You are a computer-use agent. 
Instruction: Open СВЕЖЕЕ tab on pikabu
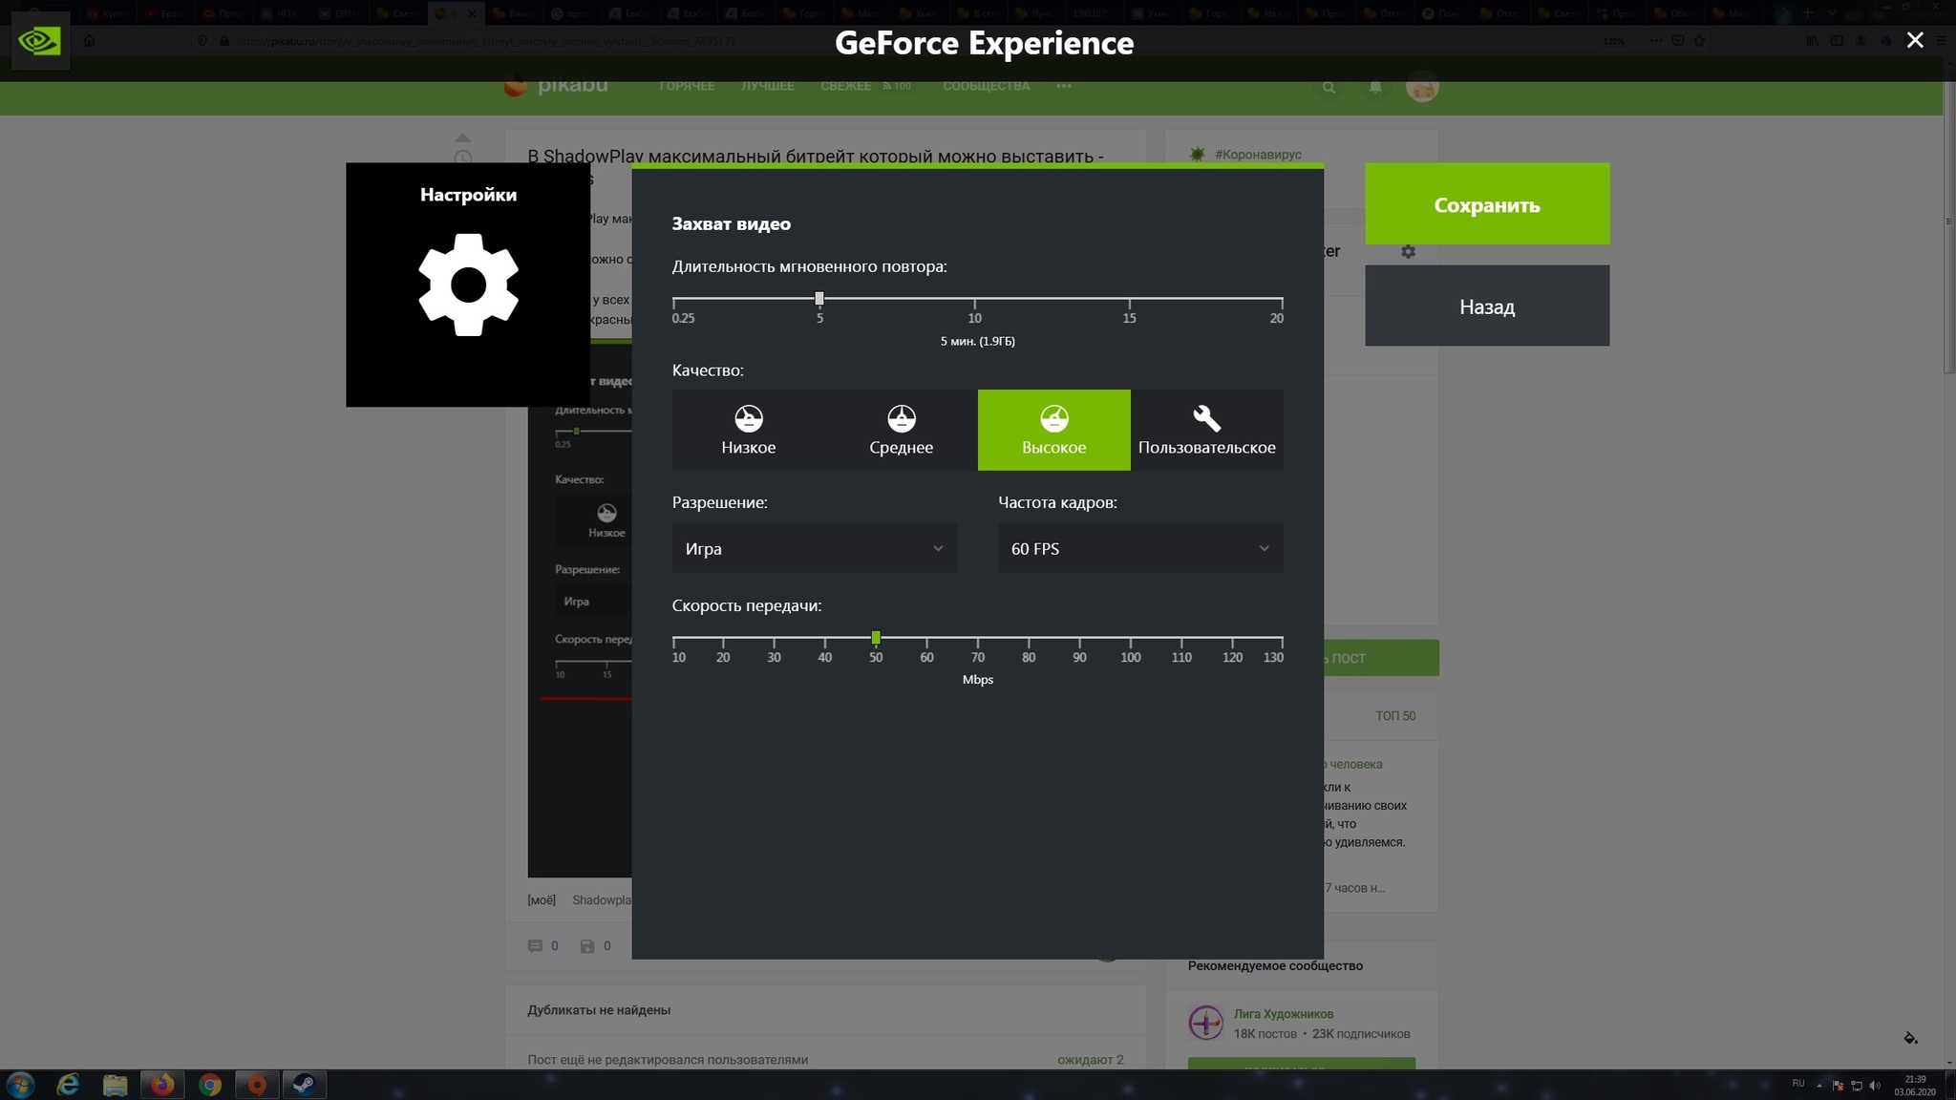(845, 86)
